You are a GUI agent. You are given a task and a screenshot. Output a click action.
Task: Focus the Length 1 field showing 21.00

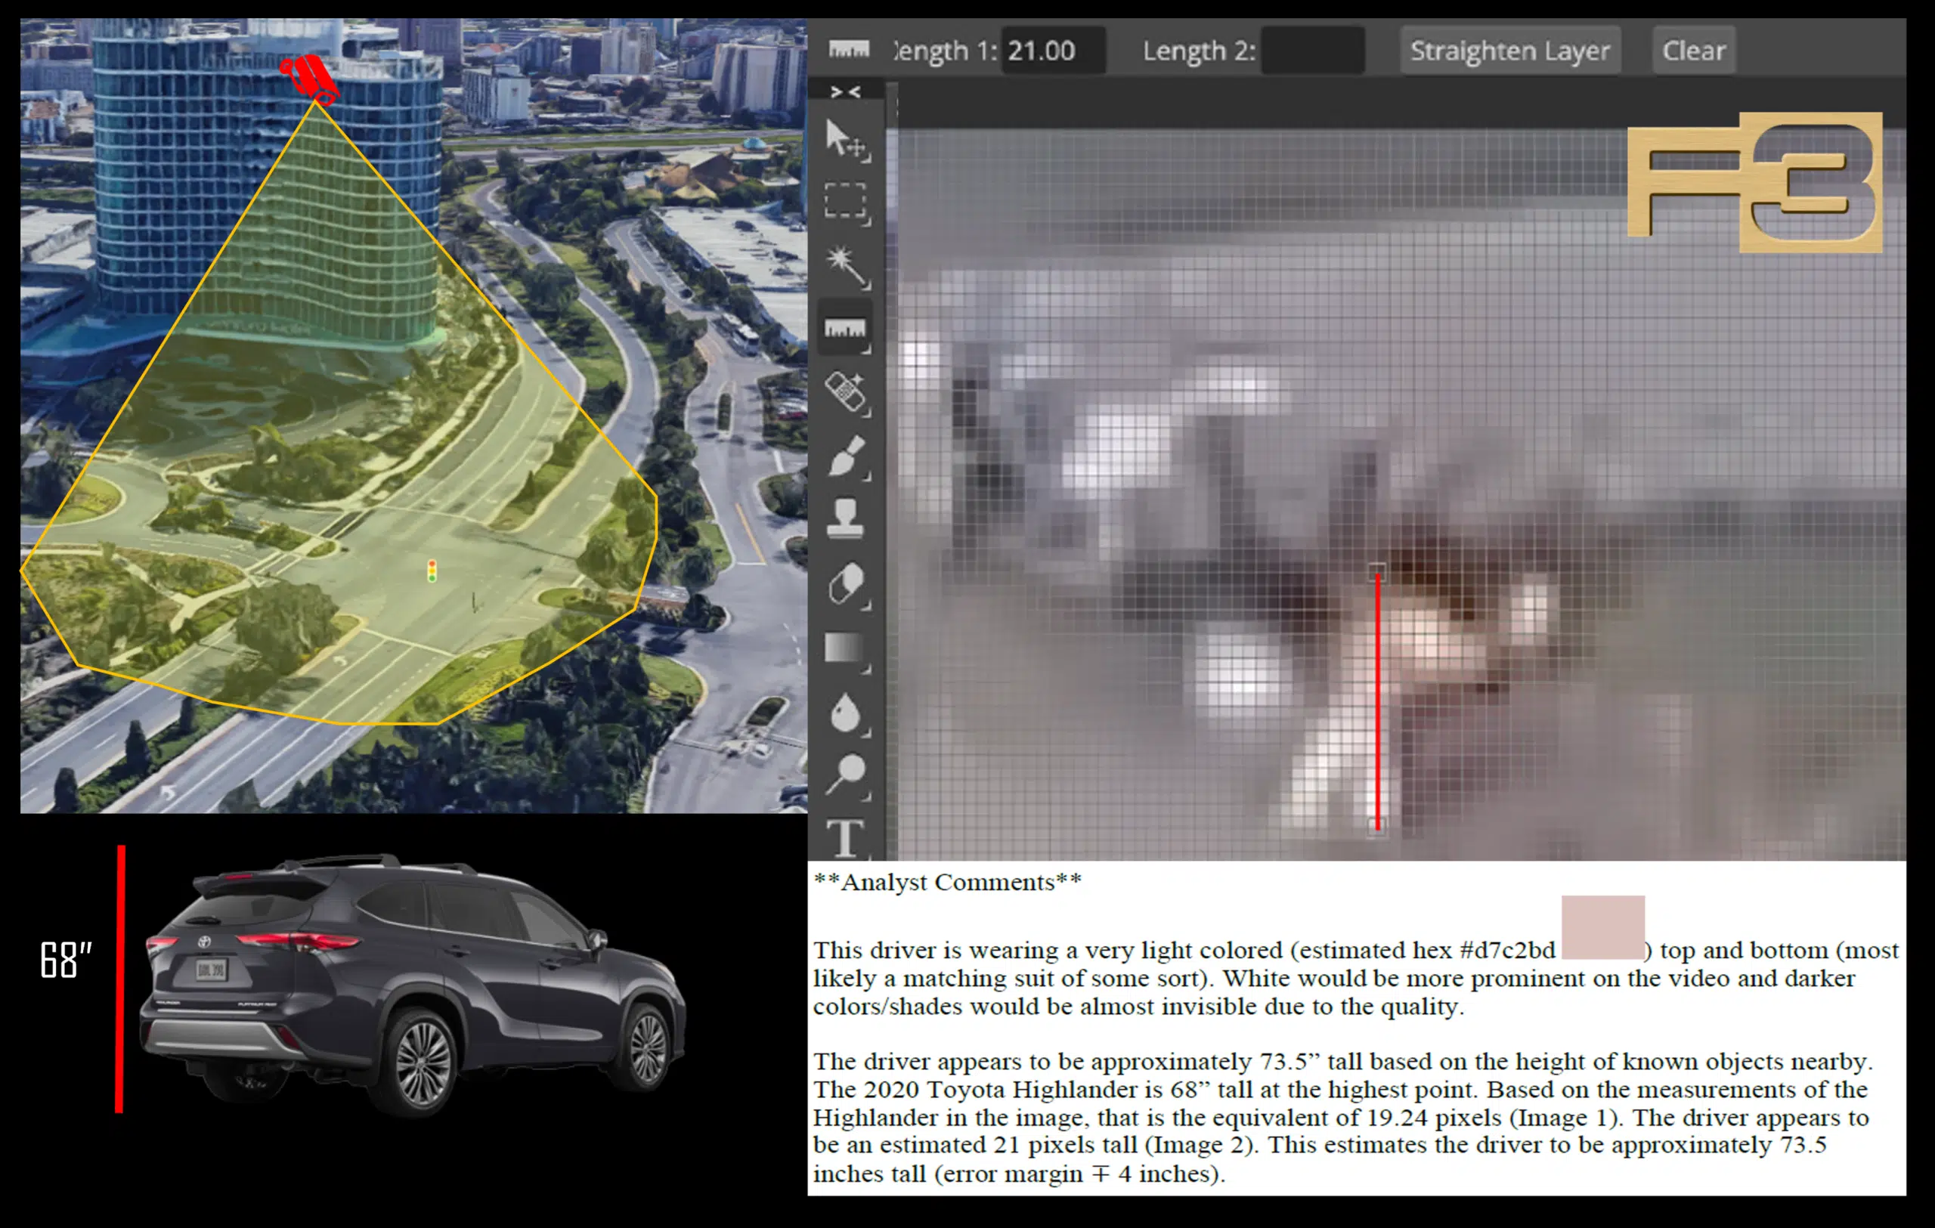[x=1053, y=51]
